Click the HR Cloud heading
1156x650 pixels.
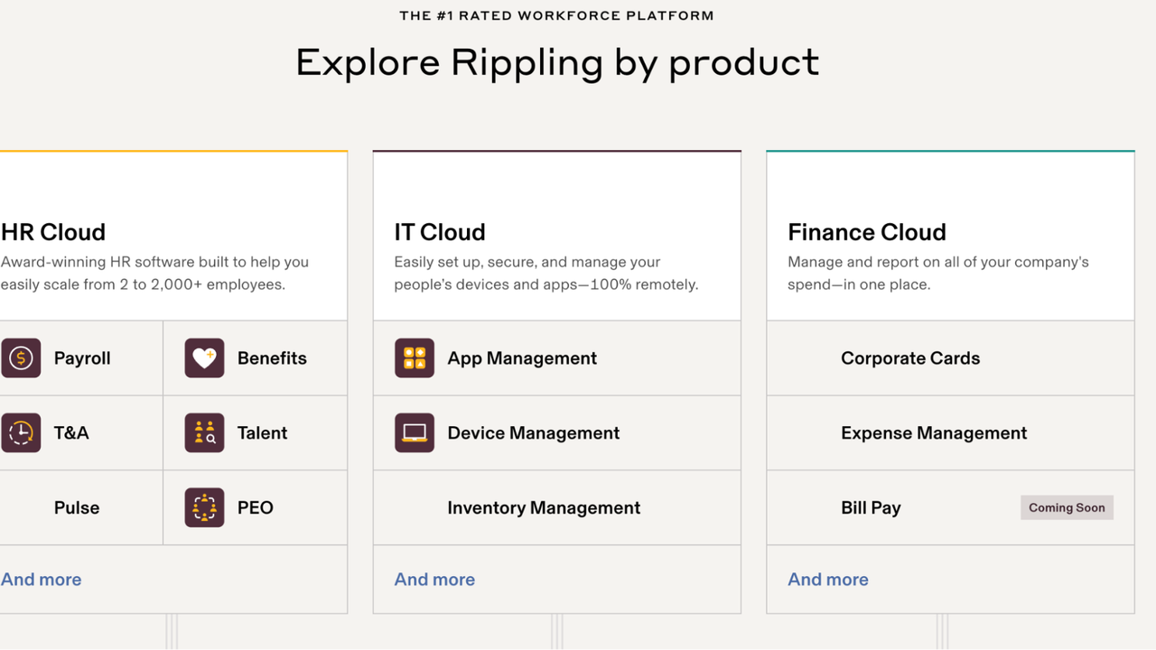(53, 232)
